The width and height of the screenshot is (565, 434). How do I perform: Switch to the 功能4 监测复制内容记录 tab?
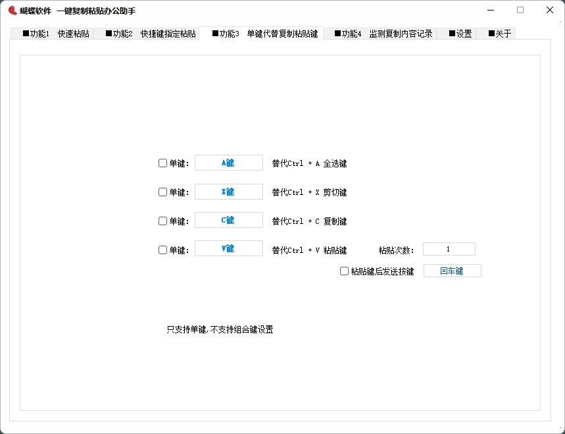(383, 33)
